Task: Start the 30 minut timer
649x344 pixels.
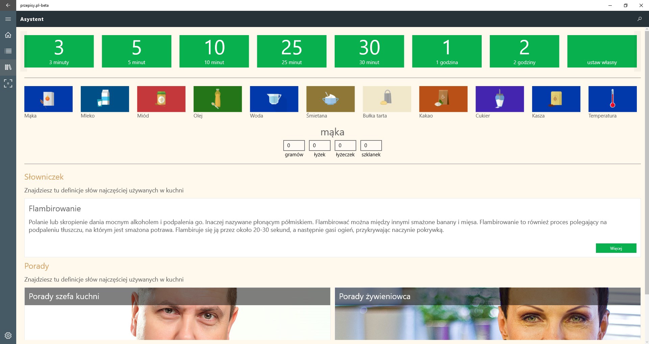Action: point(369,51)
